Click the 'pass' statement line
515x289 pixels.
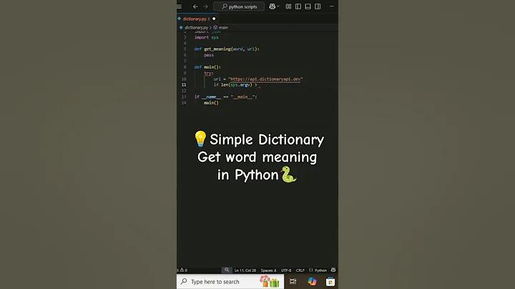[x=209, y=55]
